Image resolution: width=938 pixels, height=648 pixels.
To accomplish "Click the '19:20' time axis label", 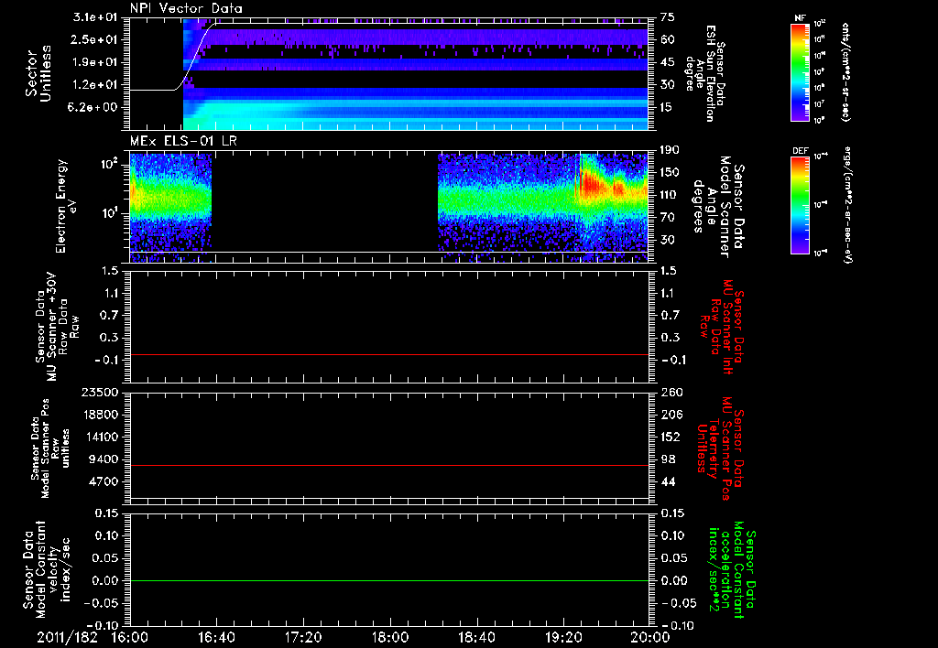I will 563,637.
